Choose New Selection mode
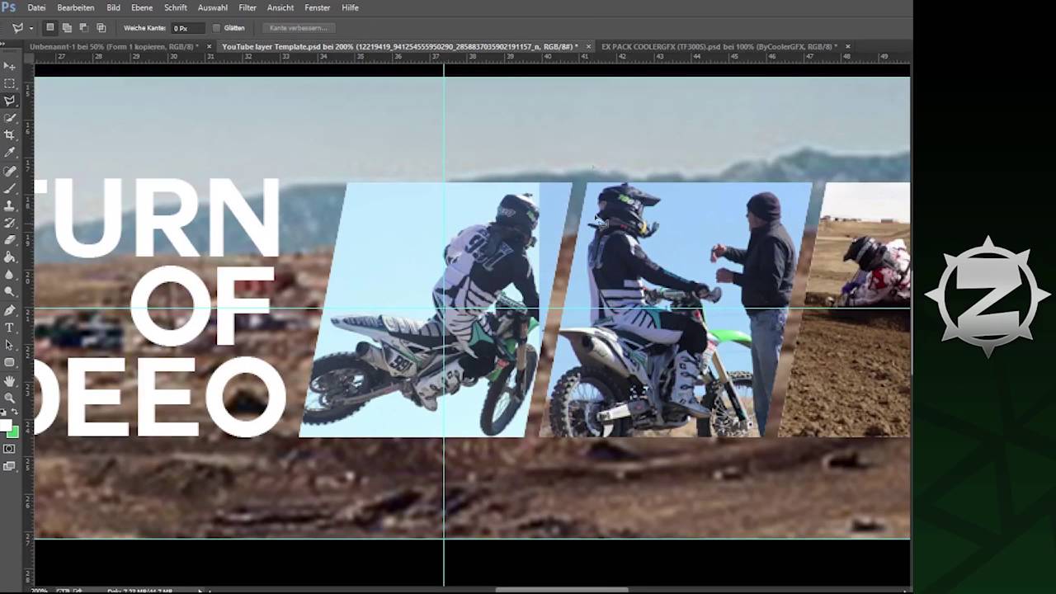 click(x=50, y=28)
